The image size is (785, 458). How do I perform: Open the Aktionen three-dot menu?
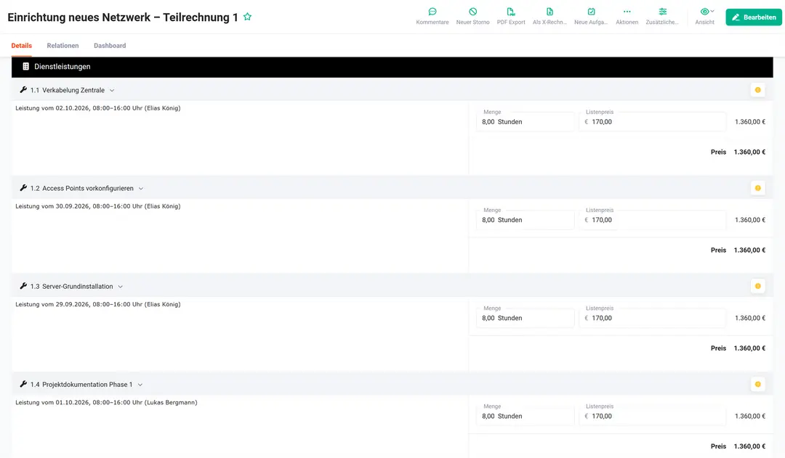tap(627, 12)
